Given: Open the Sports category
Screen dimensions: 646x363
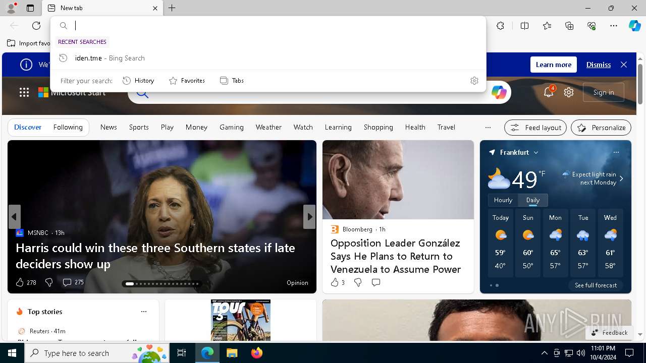Looking at the screenshot, I should click(x=139, y=127).
